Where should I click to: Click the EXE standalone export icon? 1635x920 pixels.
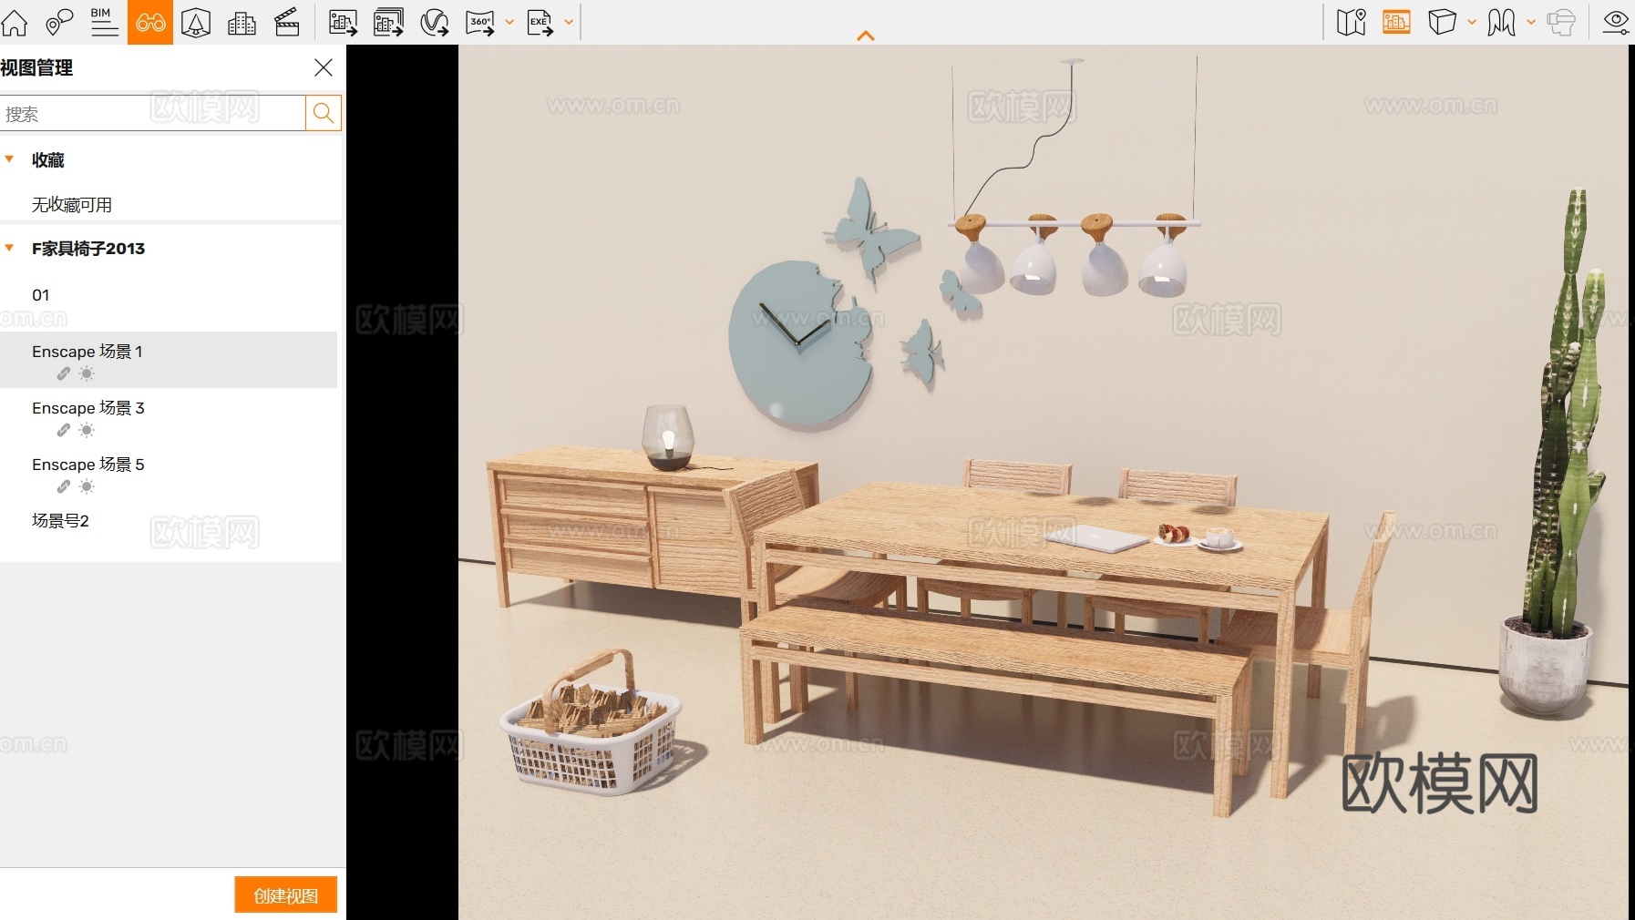540,22
